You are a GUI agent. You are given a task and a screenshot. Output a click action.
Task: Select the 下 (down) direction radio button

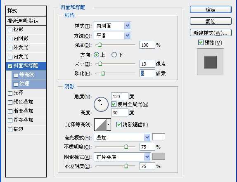pos(114,54)
